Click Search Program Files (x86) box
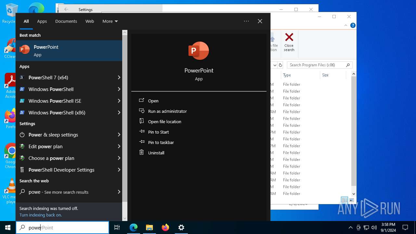This screenshot has width=416, height=234. tap(320, 65)
